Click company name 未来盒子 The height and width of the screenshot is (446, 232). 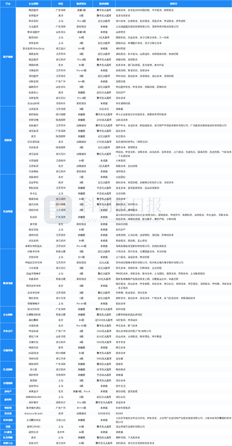(34, 391)
